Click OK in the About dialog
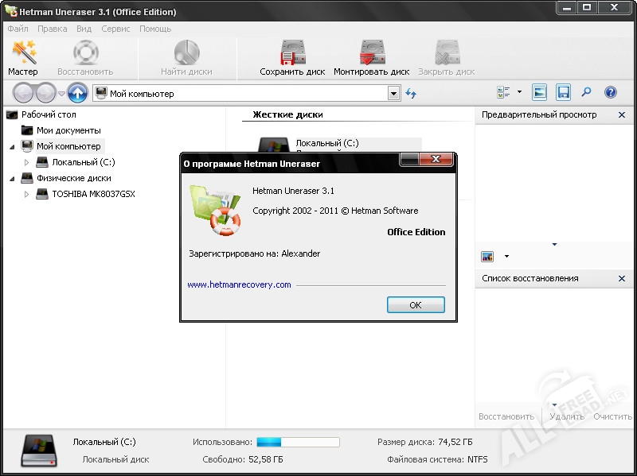Image resolution: width=637 pixels, height=476 pixels. click(x=415, y=305)
